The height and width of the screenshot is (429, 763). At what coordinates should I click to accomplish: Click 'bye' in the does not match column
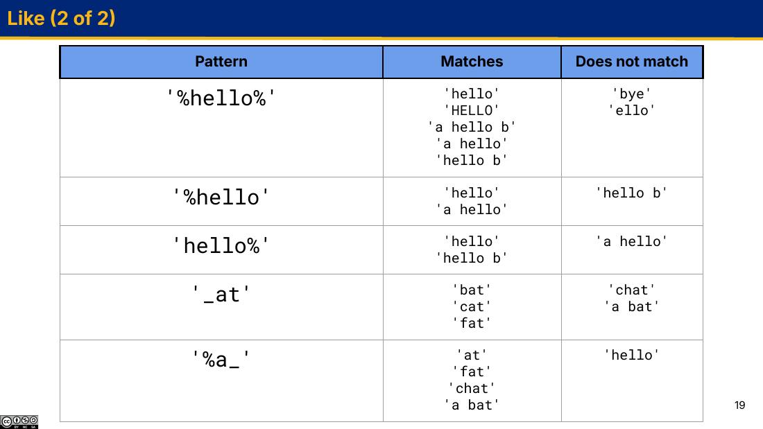pyautogui.click(x=632, y=94)
